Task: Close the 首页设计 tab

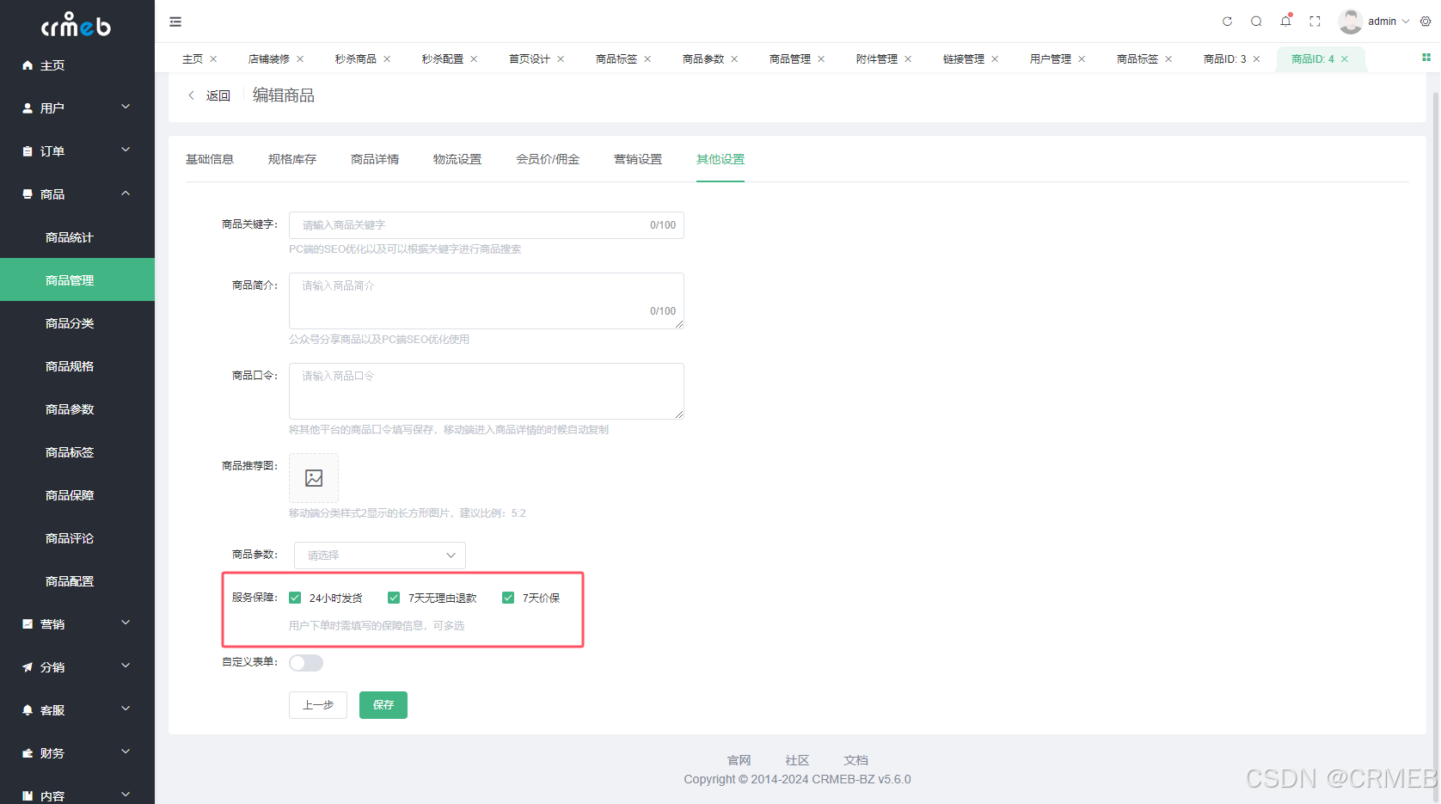Action: pyautogui.click(x=561, y=59)
